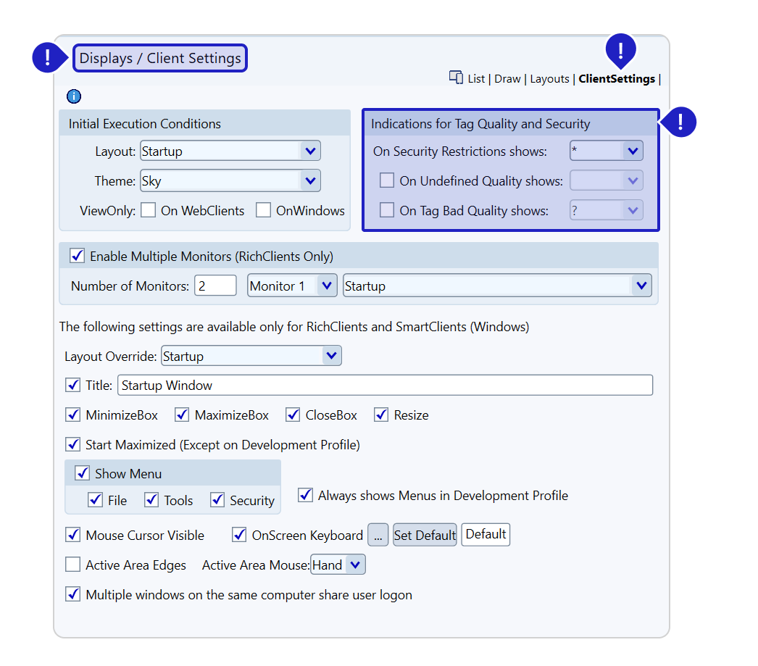Click the blue info icon
This screenshot has width=758, height=666.
(x=74, y=96)
